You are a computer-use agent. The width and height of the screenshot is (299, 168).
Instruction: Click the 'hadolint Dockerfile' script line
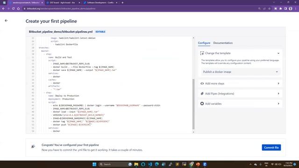click(x=65, y=44)
